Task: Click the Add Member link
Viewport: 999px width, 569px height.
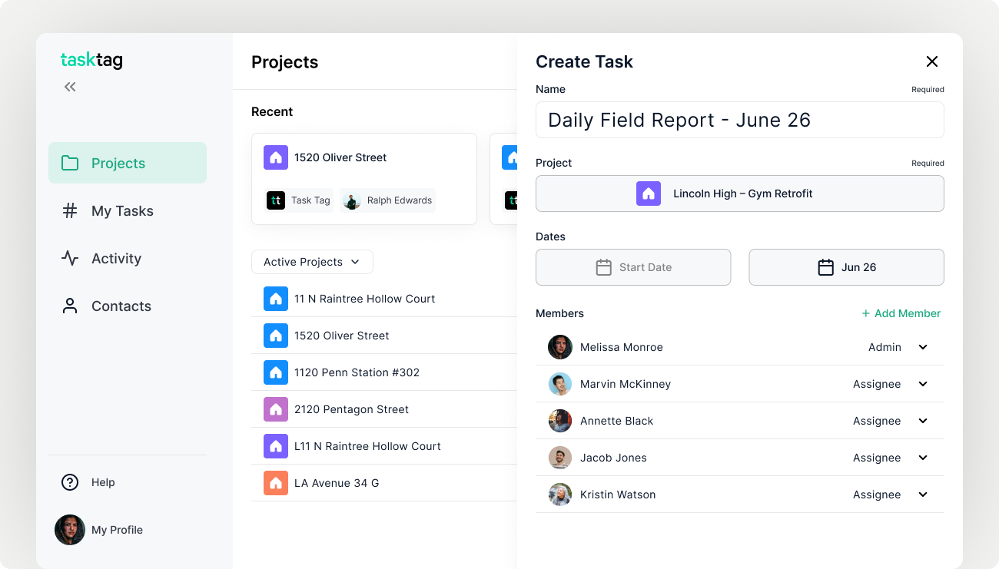Action: point(901,313)
